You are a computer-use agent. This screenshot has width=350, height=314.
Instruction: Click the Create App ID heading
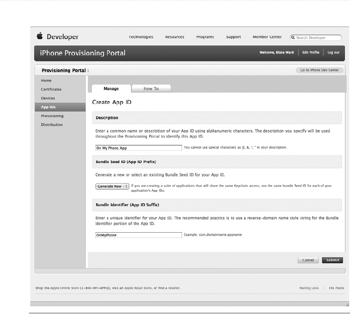pyautogui.click(x=112, y=102)
